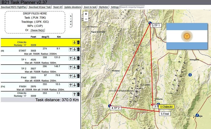Viewport: 211px width, 129px height.
Task: Delete the Final waypoint
Action: tap(78, 76)
